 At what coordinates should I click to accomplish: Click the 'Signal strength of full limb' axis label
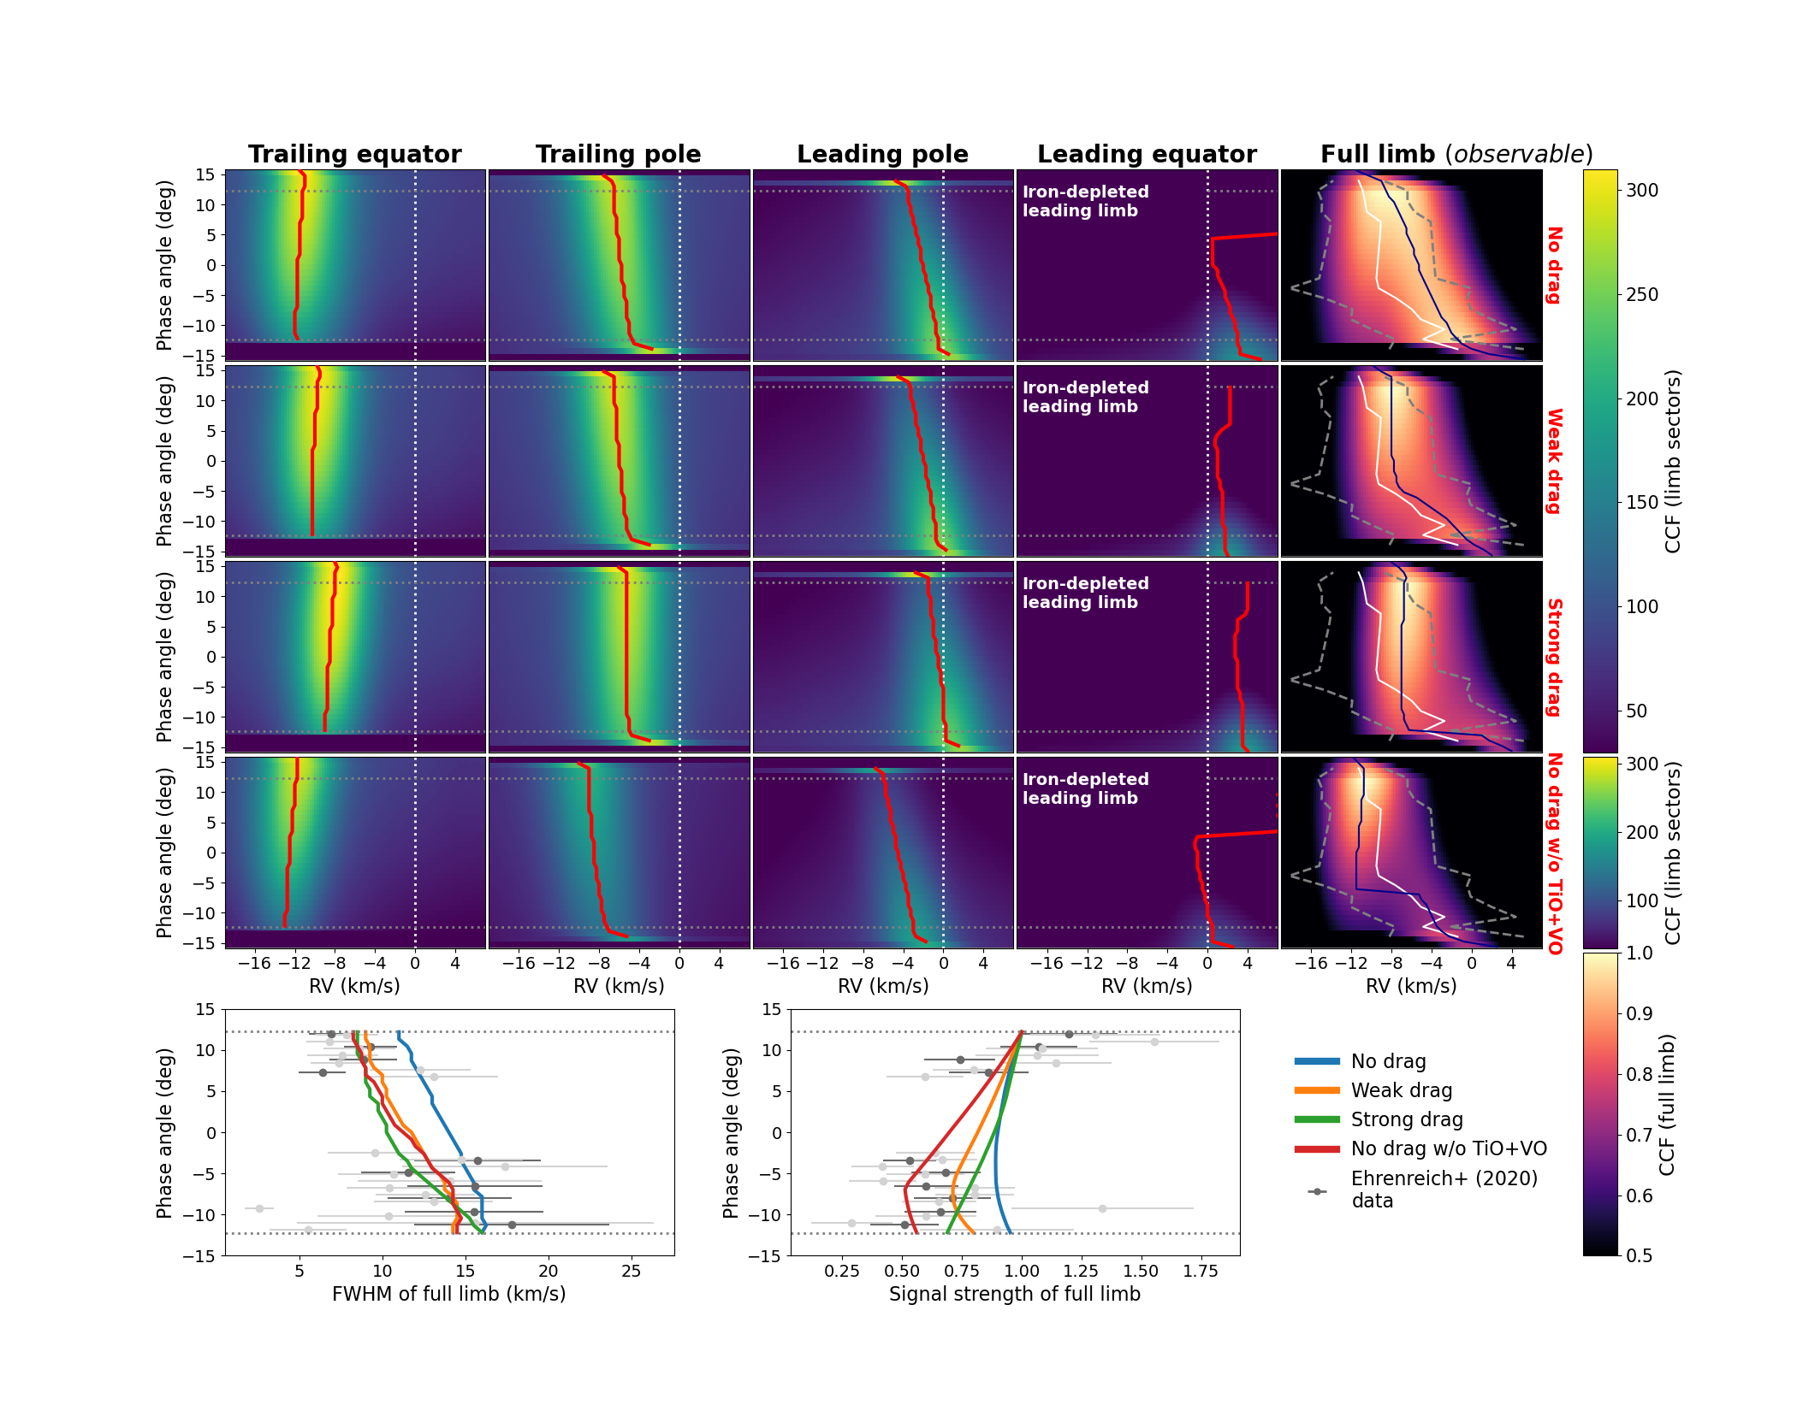[1014, 1294]
